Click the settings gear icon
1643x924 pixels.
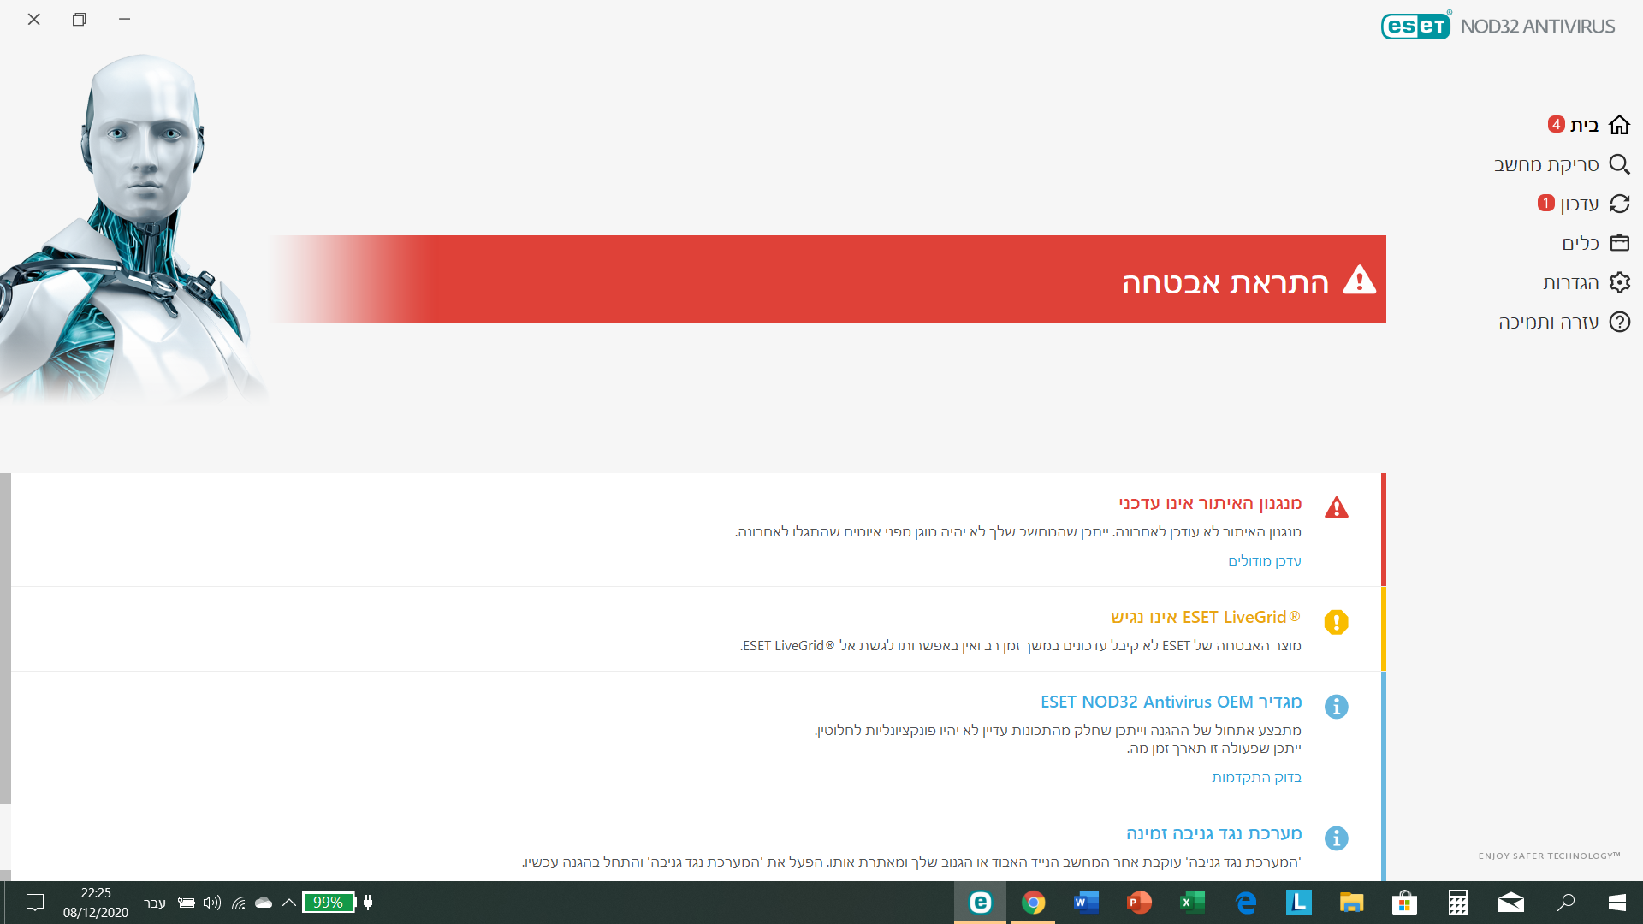[x=1619, y=282]
